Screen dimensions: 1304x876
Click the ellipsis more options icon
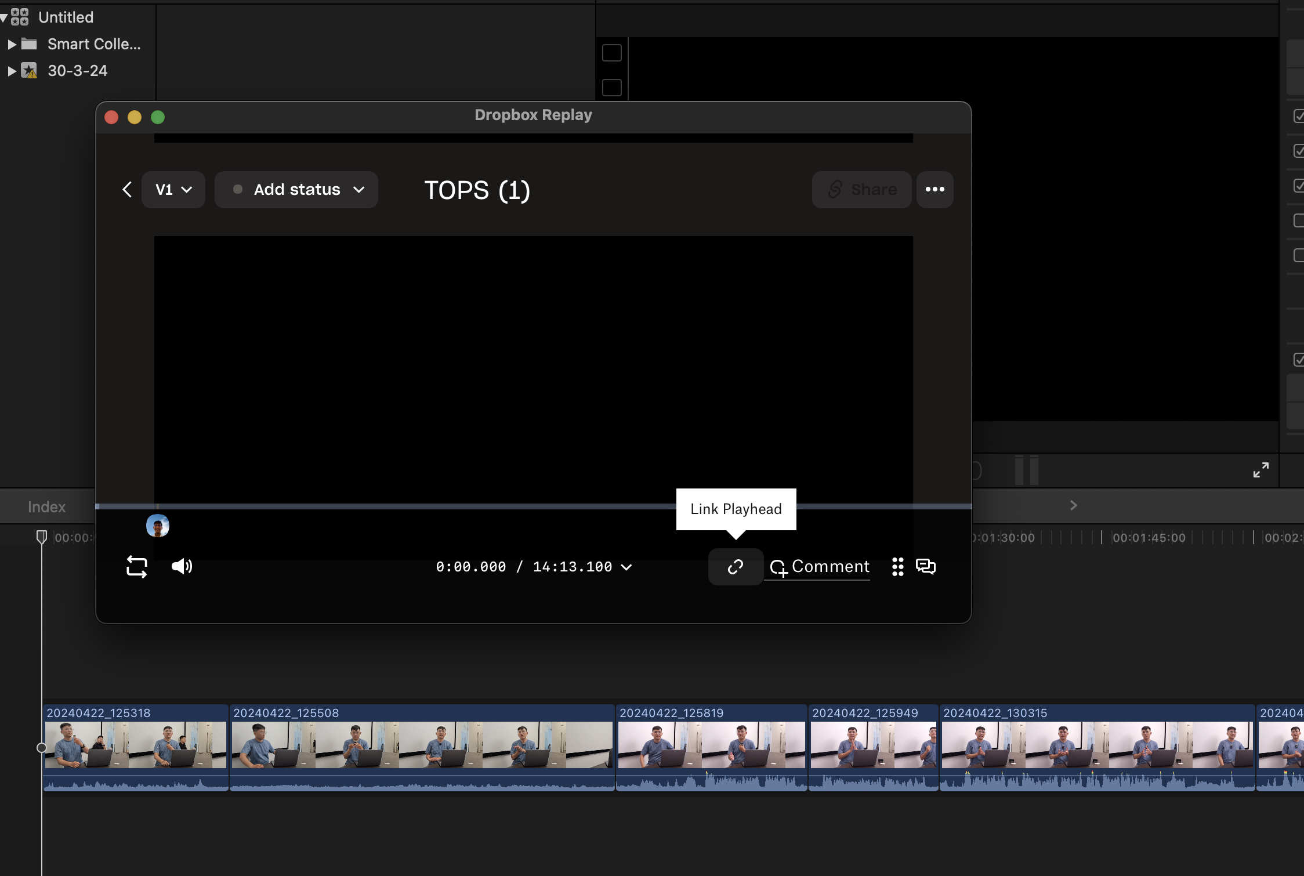pos(934,189)
